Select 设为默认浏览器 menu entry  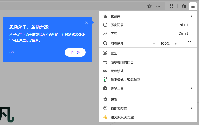coord(148,117)
